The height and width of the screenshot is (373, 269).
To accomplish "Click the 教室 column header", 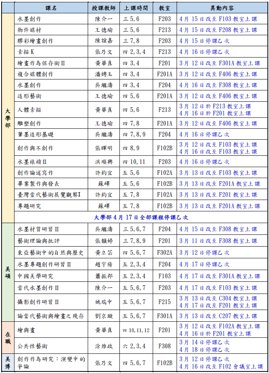I will [164, 8].
